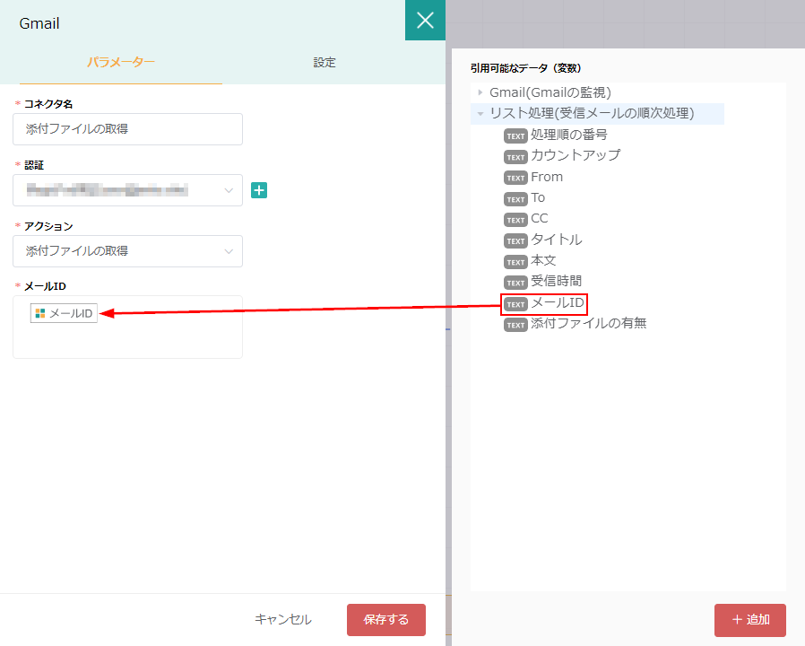Click the ＋追加 button
805x646 pixels.
click(750, 620)
